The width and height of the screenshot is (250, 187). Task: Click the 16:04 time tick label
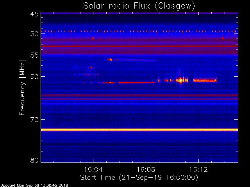[x=93, y=169]
